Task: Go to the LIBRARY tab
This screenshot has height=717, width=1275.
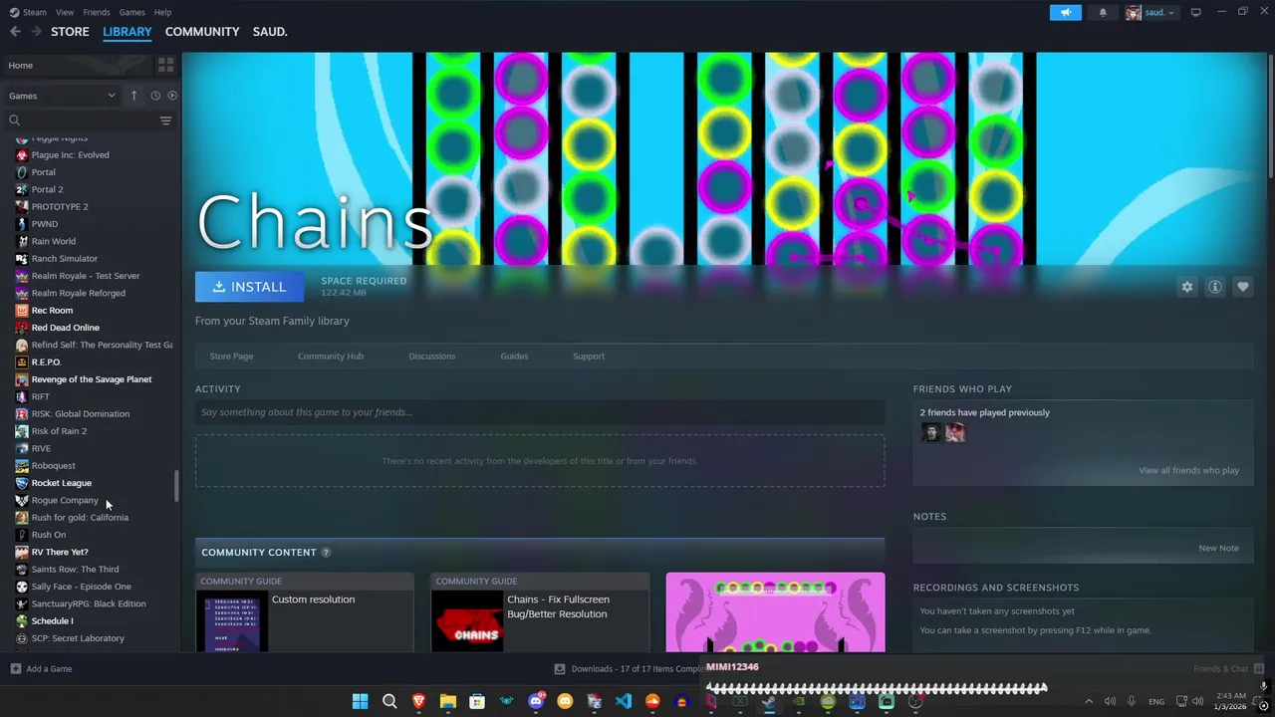Action: [x=127, y=32]
